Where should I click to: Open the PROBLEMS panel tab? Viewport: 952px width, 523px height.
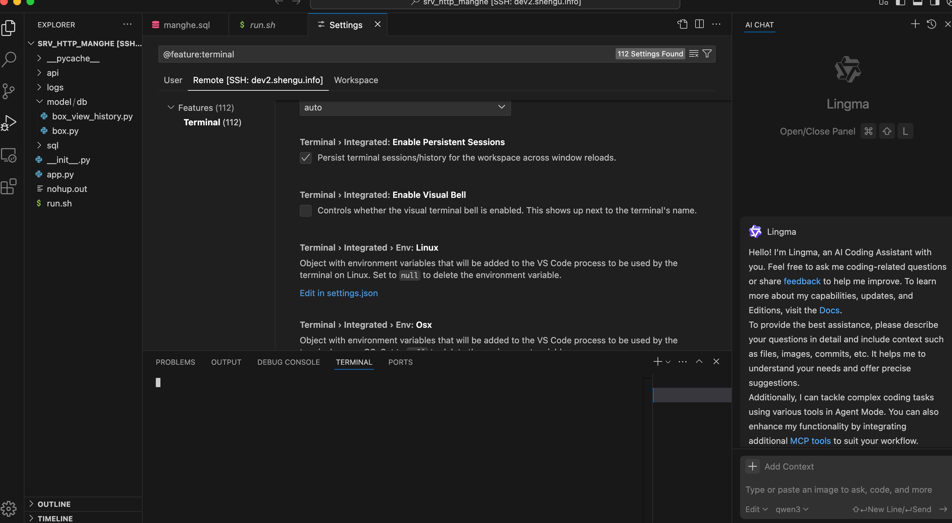point(175,362)
